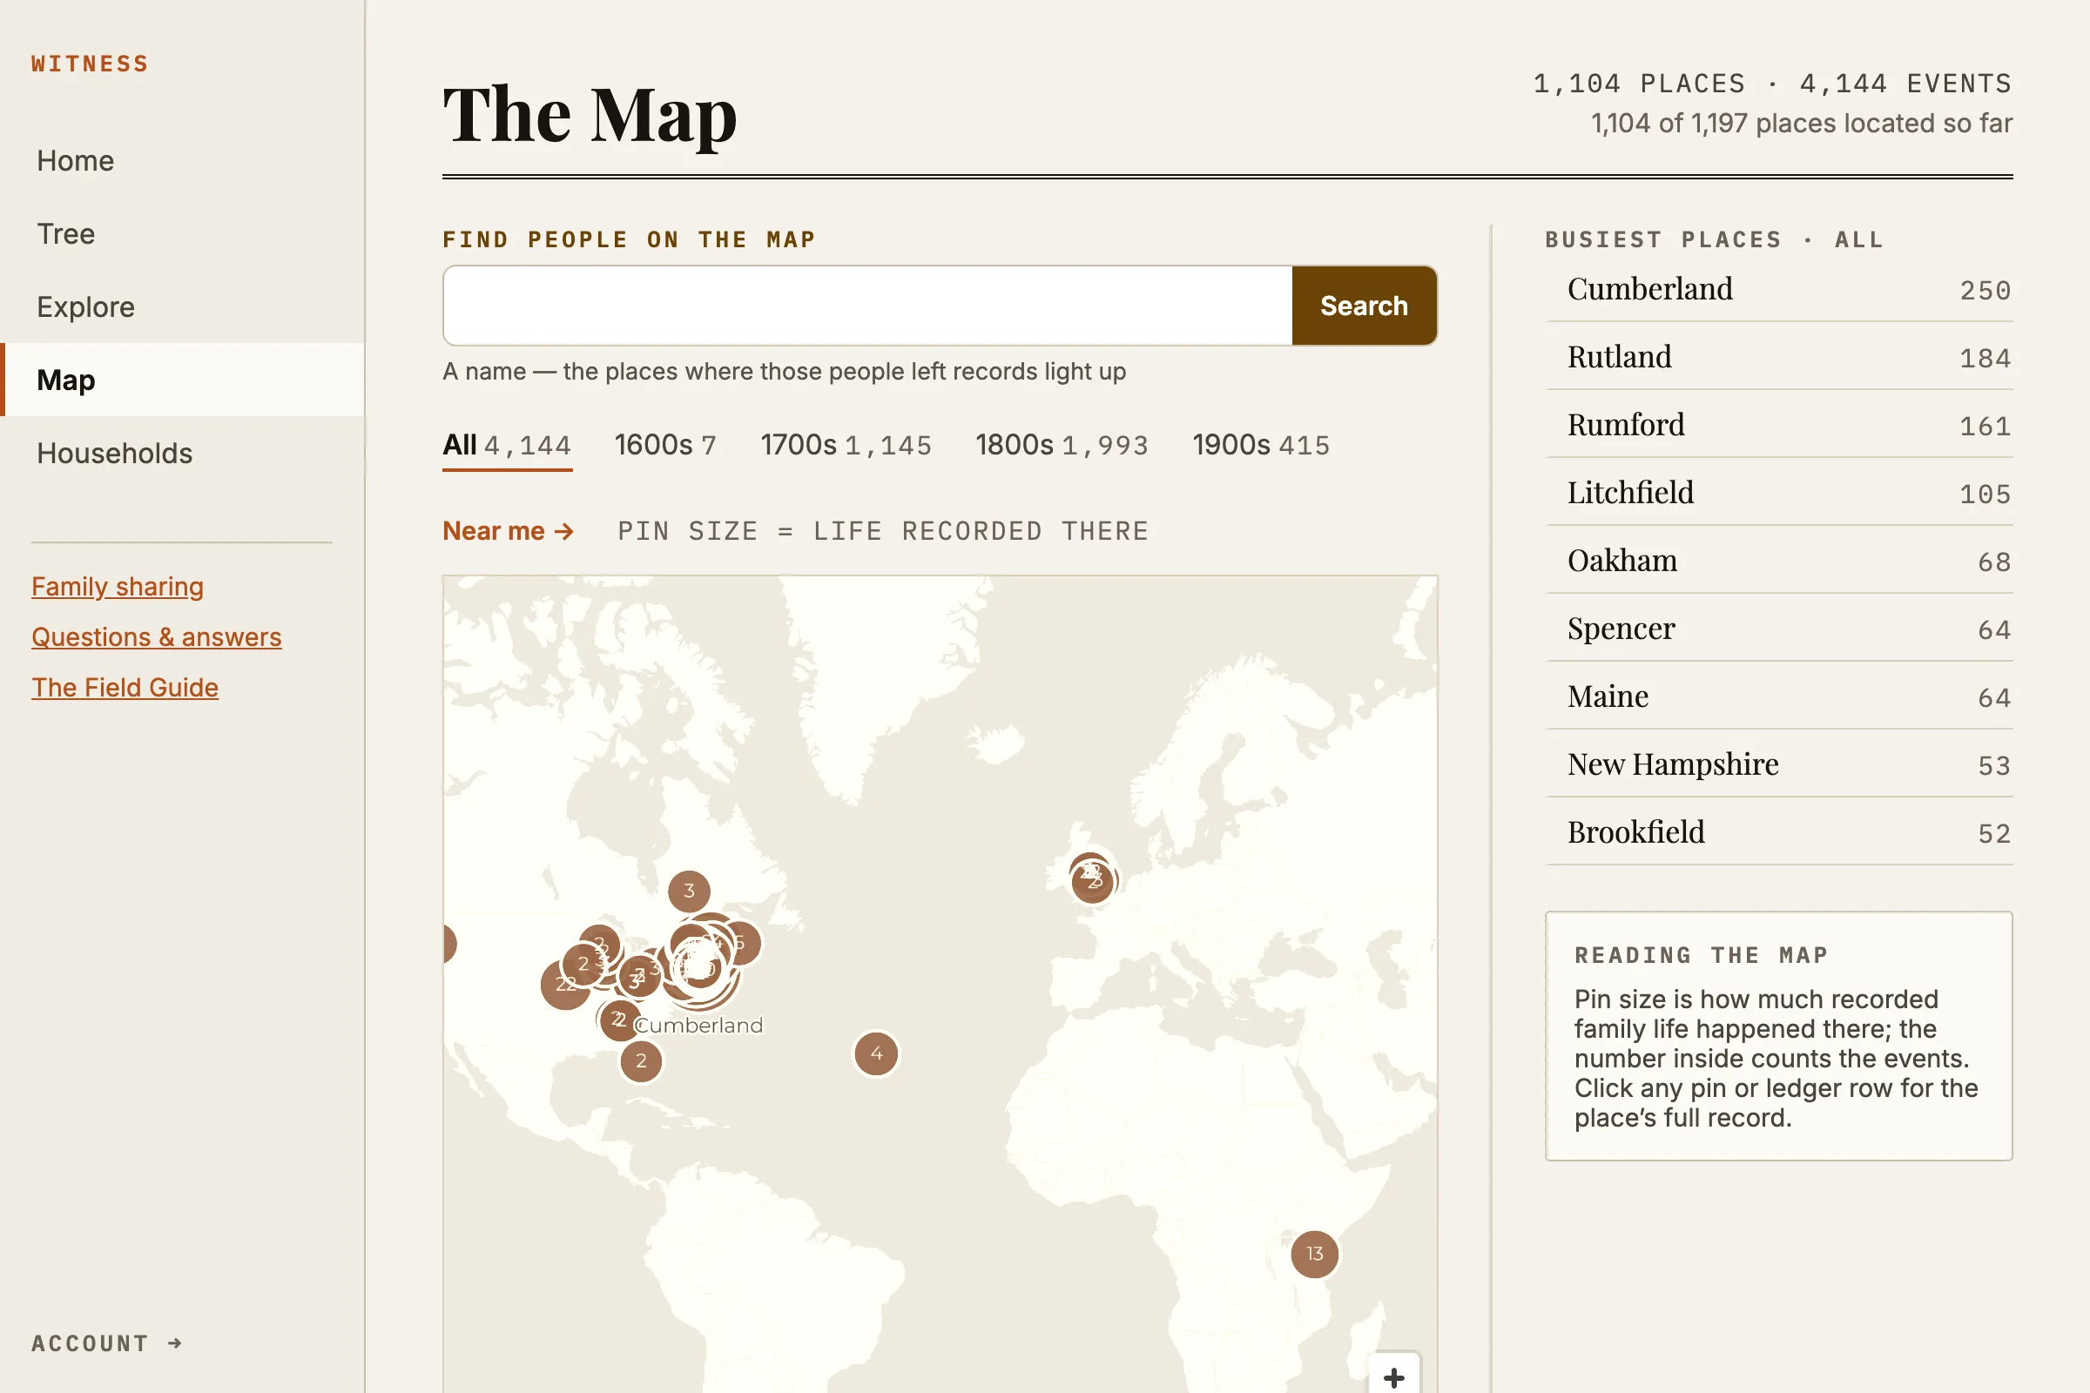Select Rumford in busiest places

(1779, 425)
